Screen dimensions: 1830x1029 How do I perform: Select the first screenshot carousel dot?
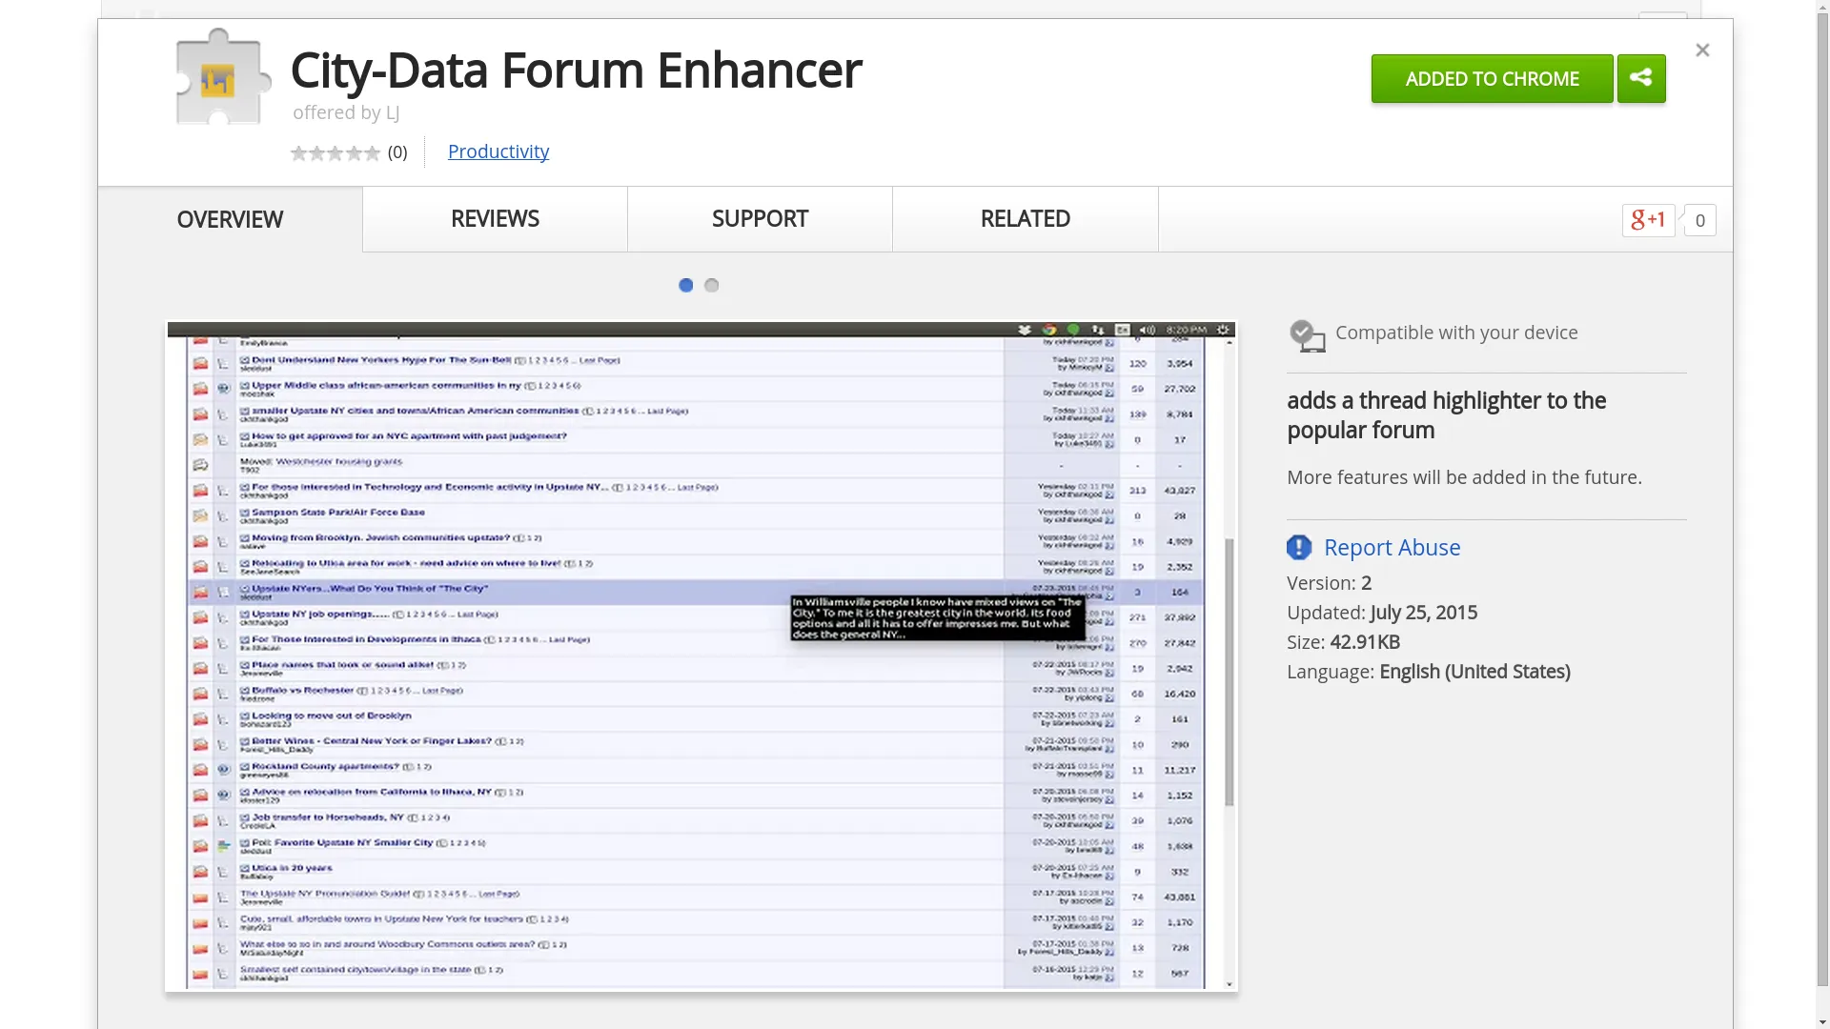pyautogui.click(x=685, y=285)
